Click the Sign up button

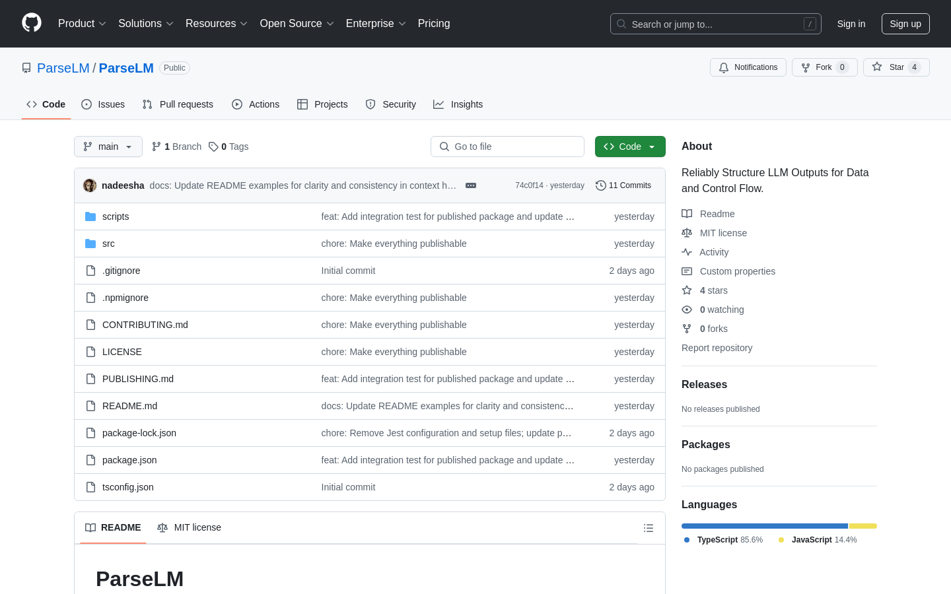coord(905,24)
